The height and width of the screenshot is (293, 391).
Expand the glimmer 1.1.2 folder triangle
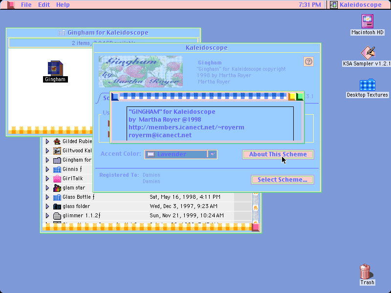(x=47, y=216)
